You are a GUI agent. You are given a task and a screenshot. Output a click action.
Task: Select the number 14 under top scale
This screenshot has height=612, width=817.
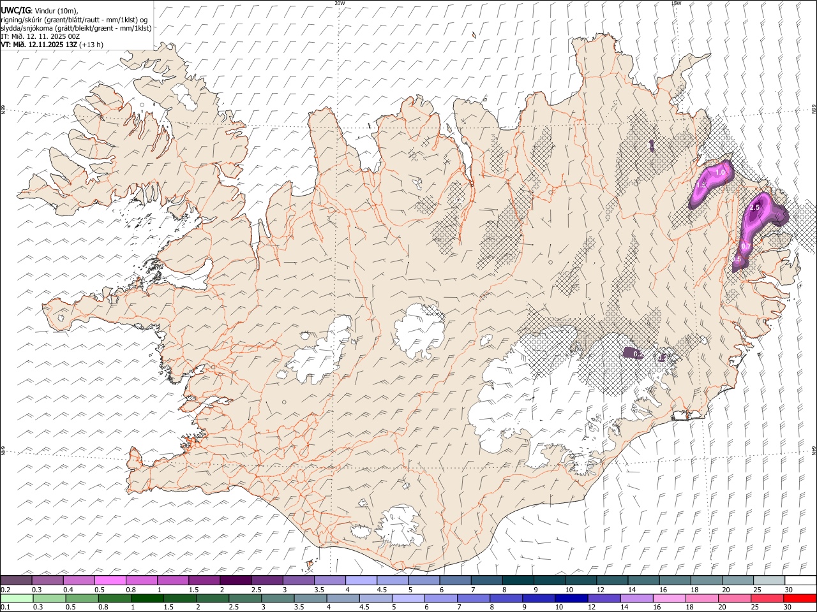632,590
